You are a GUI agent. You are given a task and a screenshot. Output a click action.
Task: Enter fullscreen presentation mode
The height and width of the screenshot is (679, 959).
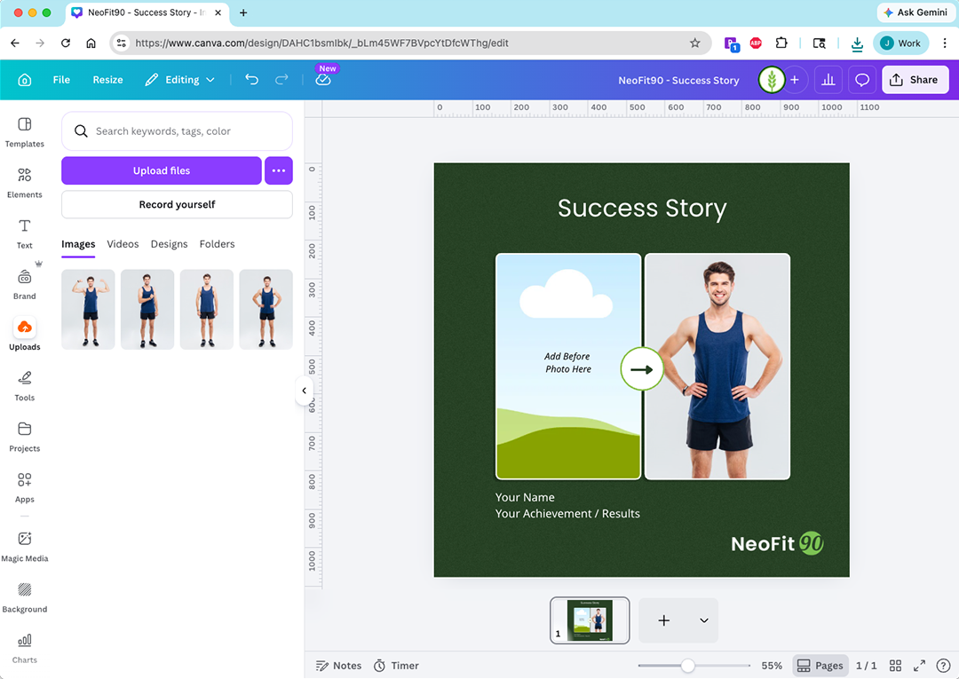tap(920, 666)
